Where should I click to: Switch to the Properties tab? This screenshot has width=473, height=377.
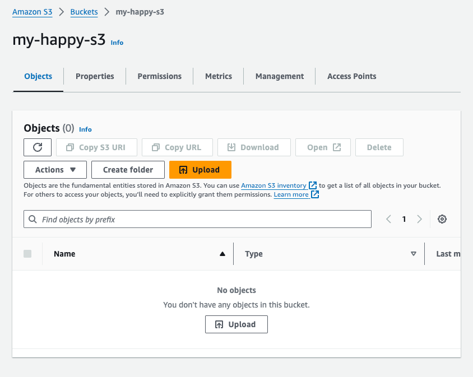[95, 76]
